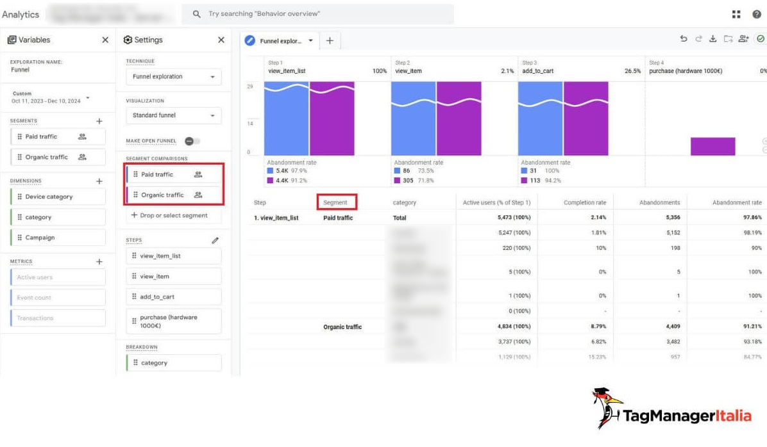Viewport: 767px width, 447px height.
Task: Click segment icon on Paid traffic variable
Action: [82, 137]
